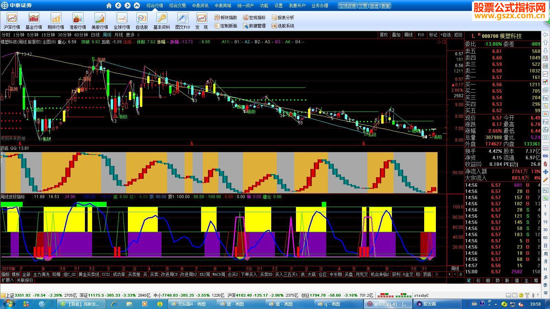Open 功能 menu

point(264,5)
